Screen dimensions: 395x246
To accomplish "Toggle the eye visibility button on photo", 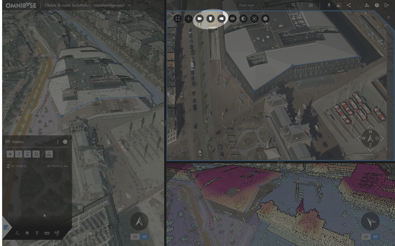I will [232, 19].
